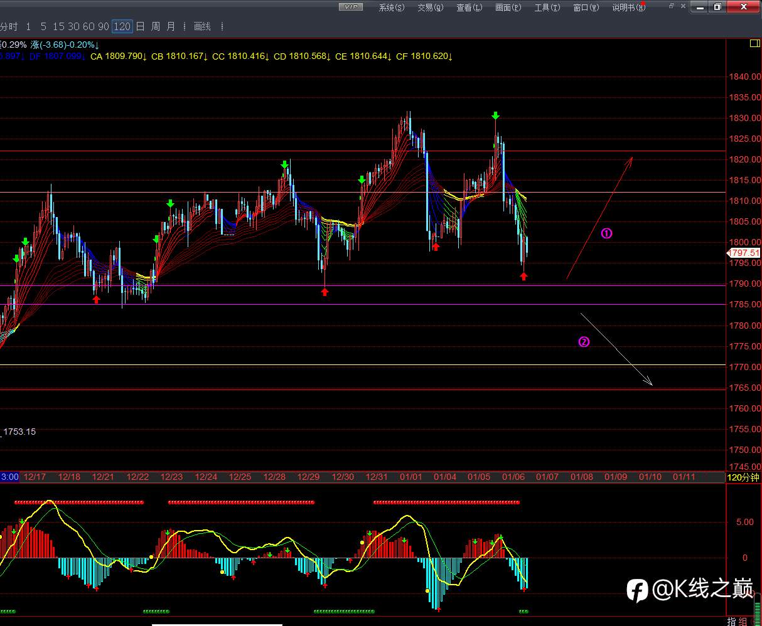Viewport: 762px width, 626px height.
Task: Click the 12/17 date on the time axis
Action: point(35,477)
